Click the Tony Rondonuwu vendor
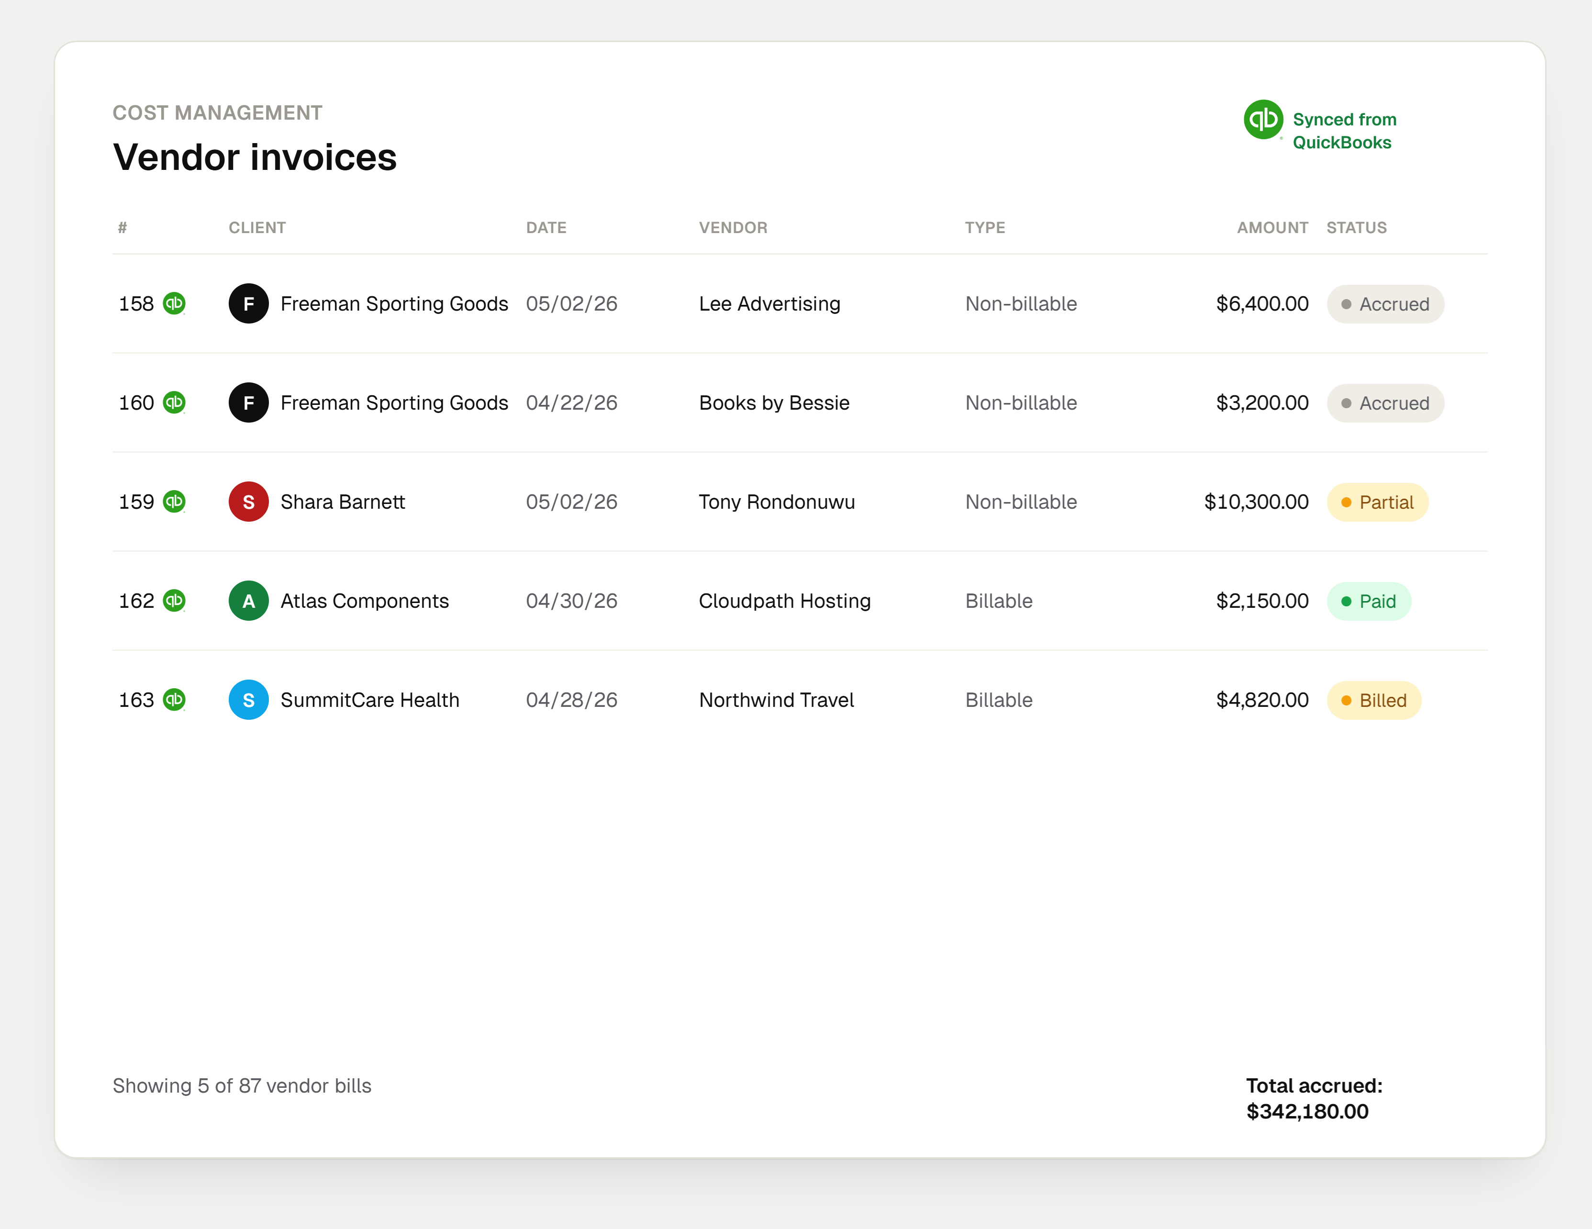Viewport: 1592px width, 1229px height. [x=777, y=502]
